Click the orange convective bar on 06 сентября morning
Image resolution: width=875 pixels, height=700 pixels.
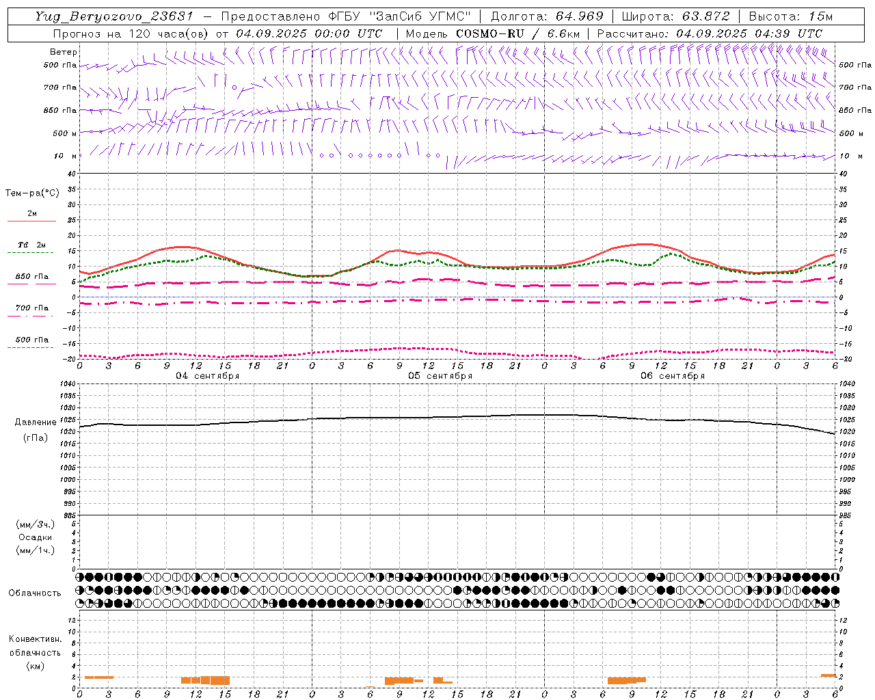pyautogui.click(x=626, y=680)
